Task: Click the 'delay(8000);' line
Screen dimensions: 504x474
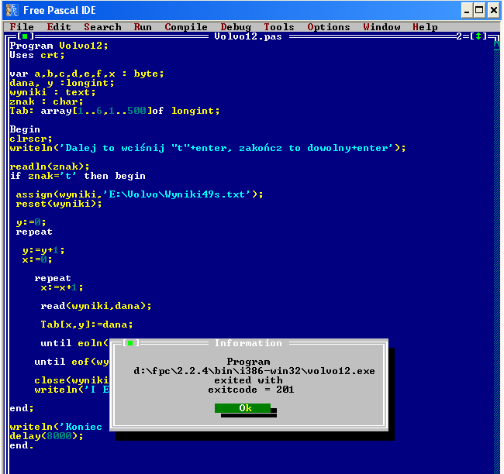Action: pyautogui.click(x=47, y=436)
